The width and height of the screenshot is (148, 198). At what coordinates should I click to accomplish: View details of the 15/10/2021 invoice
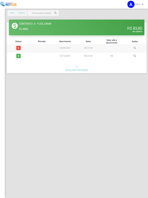pos(135,56)
